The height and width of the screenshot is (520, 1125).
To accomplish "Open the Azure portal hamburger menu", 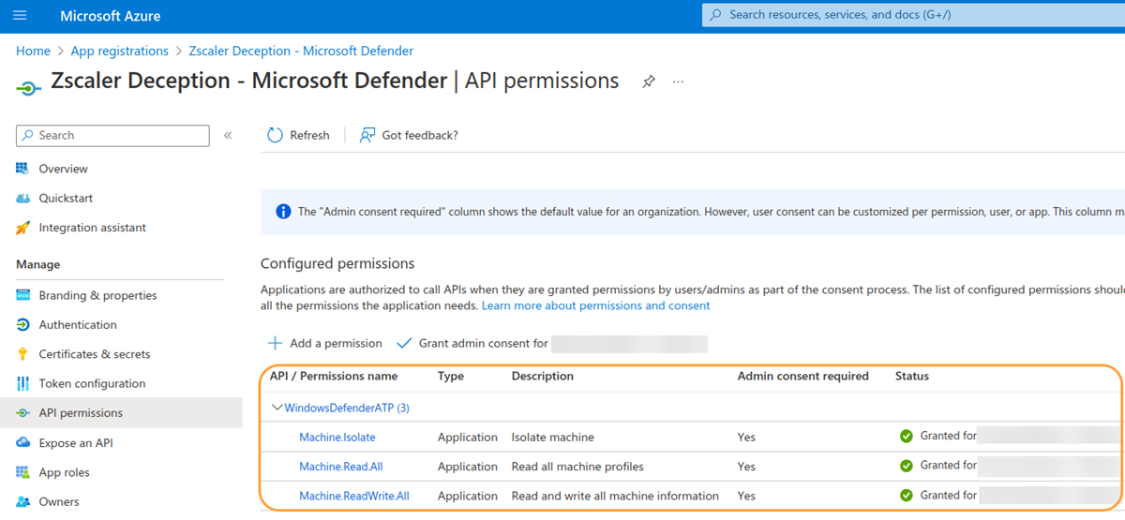I will 21,16.
